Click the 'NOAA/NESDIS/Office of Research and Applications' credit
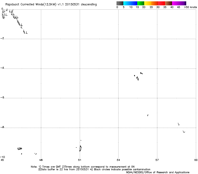 click(158, 172)
